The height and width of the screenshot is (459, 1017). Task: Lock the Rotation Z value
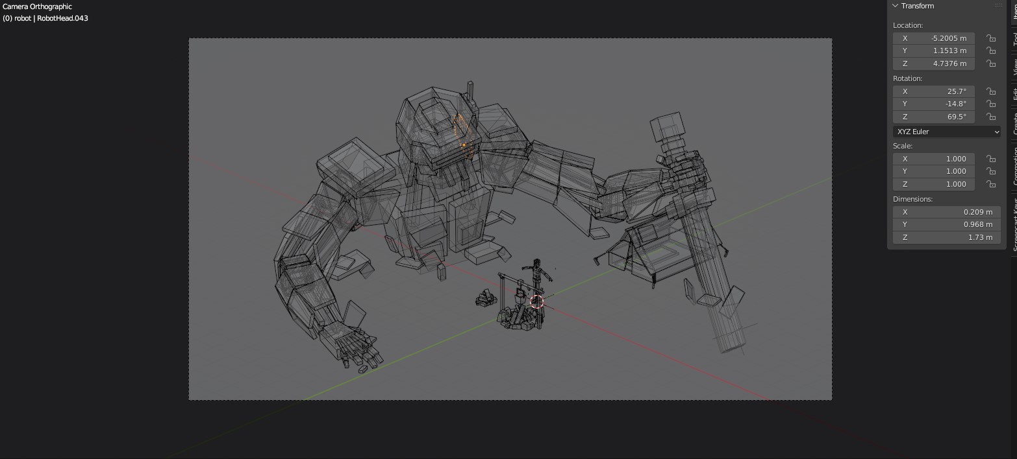coord(990,117)
